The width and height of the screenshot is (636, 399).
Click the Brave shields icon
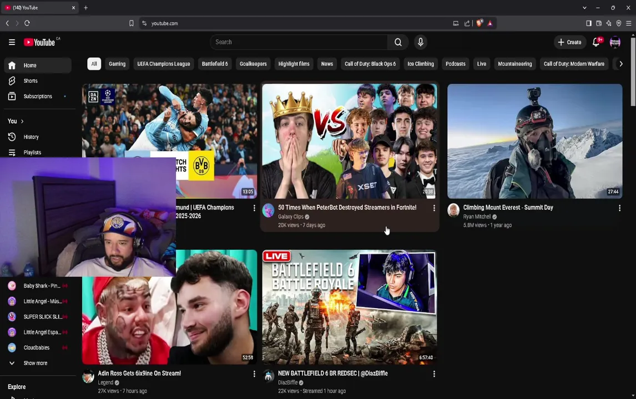click(x=479, y=23)
